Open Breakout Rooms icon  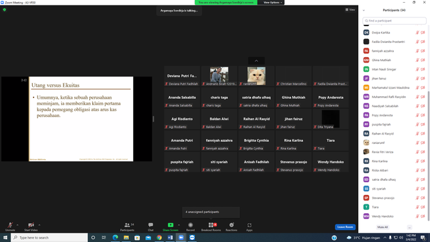point(211,225)
